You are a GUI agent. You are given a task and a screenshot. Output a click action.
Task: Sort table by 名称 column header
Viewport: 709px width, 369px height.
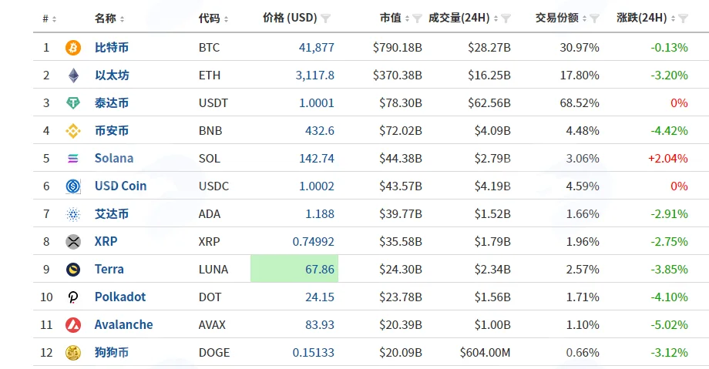(x=109, y=18)
